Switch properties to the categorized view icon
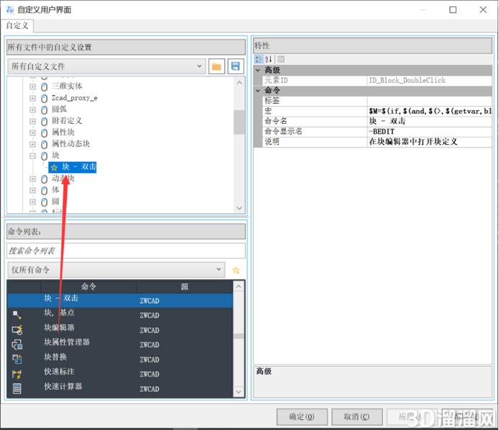The height and width of the screenshot is (430, 499). click(x=259, y=59)
